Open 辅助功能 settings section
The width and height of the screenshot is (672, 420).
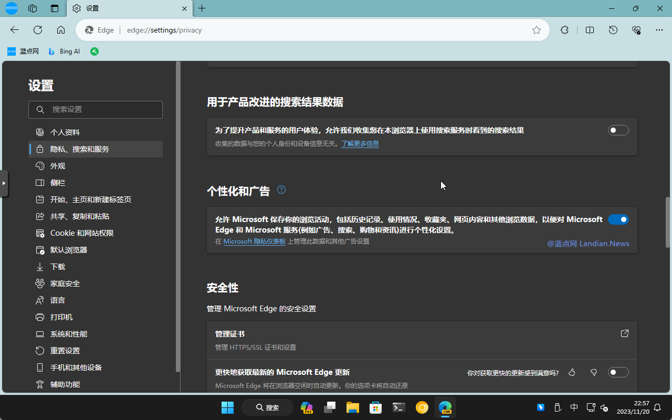click(x=96, y=384)
